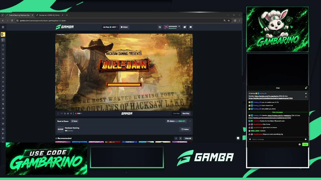Screen dimensions: 321x180
Task: Click the rewards icon next to profile
Action: [185, 27]
